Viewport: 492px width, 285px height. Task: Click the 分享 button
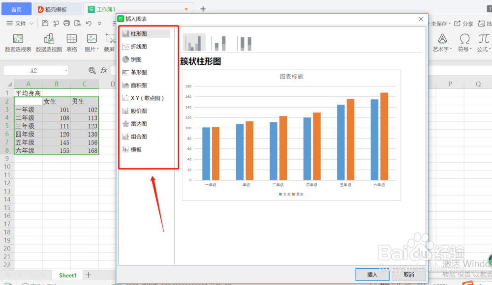pyautogui.click(x=463, y=24)
